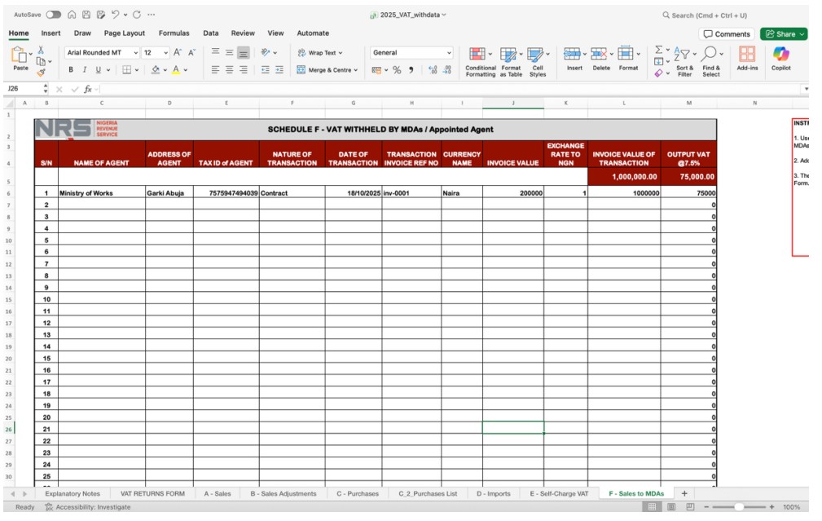Switch to the Formulas ribbon tab
Viewport: 822px width, 521px height.
pos(174,33)
